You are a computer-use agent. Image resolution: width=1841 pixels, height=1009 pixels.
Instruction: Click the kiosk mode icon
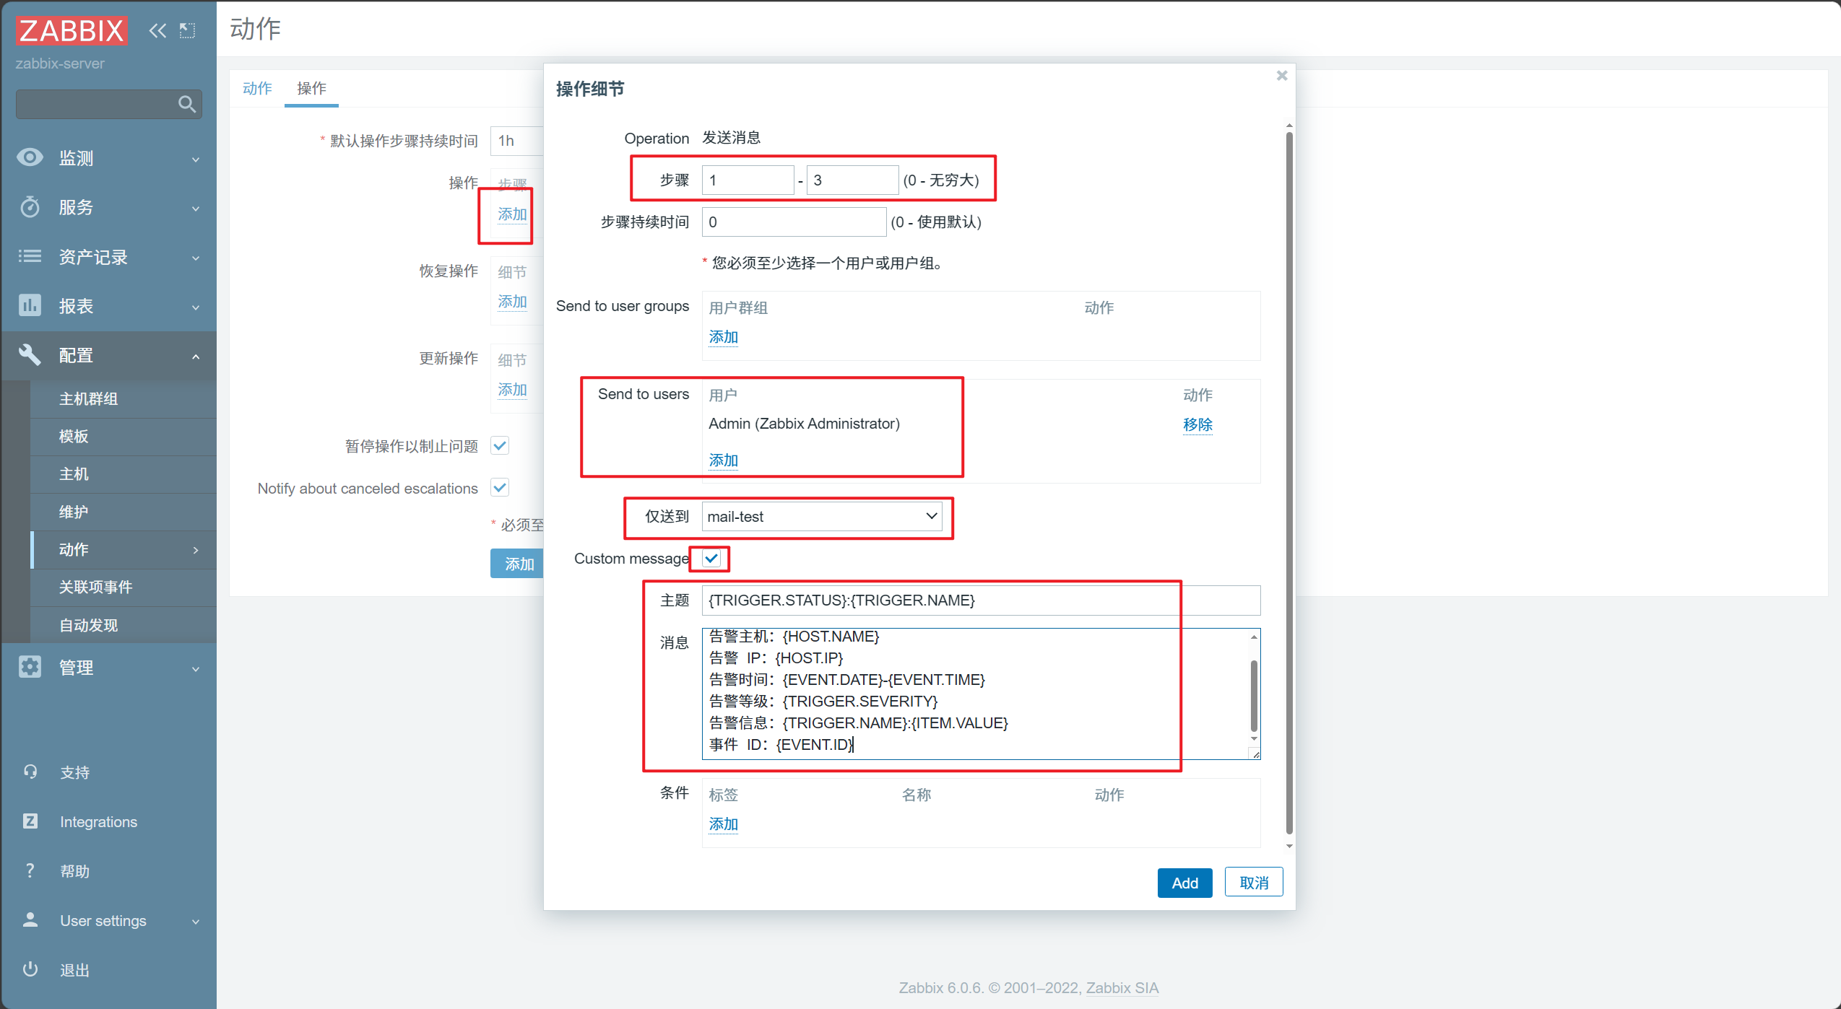187,30
